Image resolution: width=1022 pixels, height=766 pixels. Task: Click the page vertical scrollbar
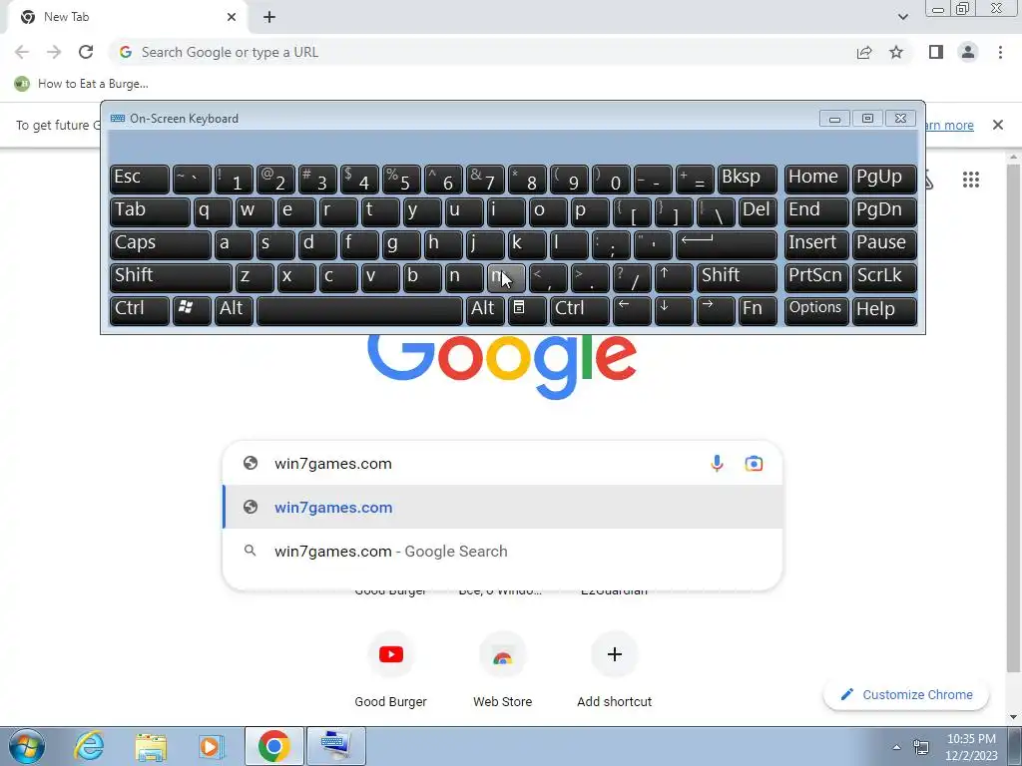tap(1013, 417)
